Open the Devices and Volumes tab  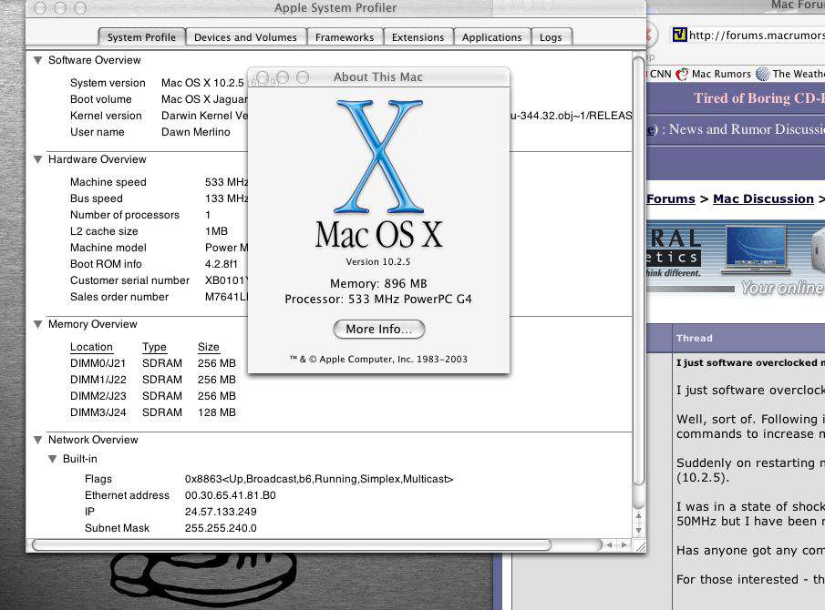[x=245, y=37]
